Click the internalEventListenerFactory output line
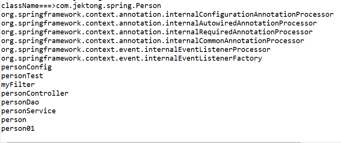Viewport: 341px width, 143px height. pos(132,58)
